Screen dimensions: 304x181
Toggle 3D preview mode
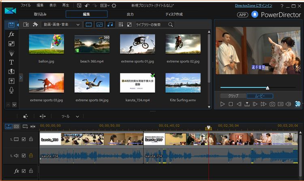[298, 104]
